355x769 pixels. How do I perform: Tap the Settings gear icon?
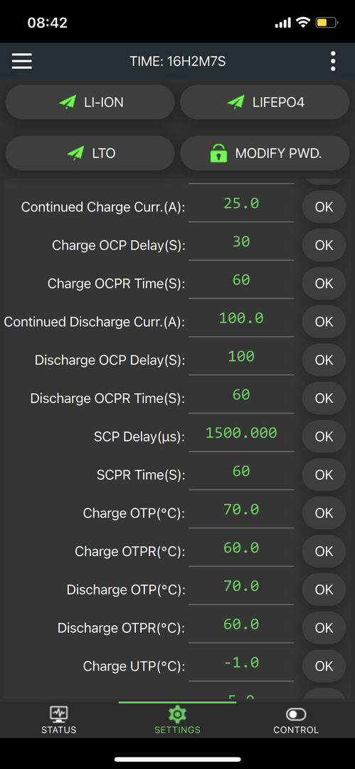177,713
